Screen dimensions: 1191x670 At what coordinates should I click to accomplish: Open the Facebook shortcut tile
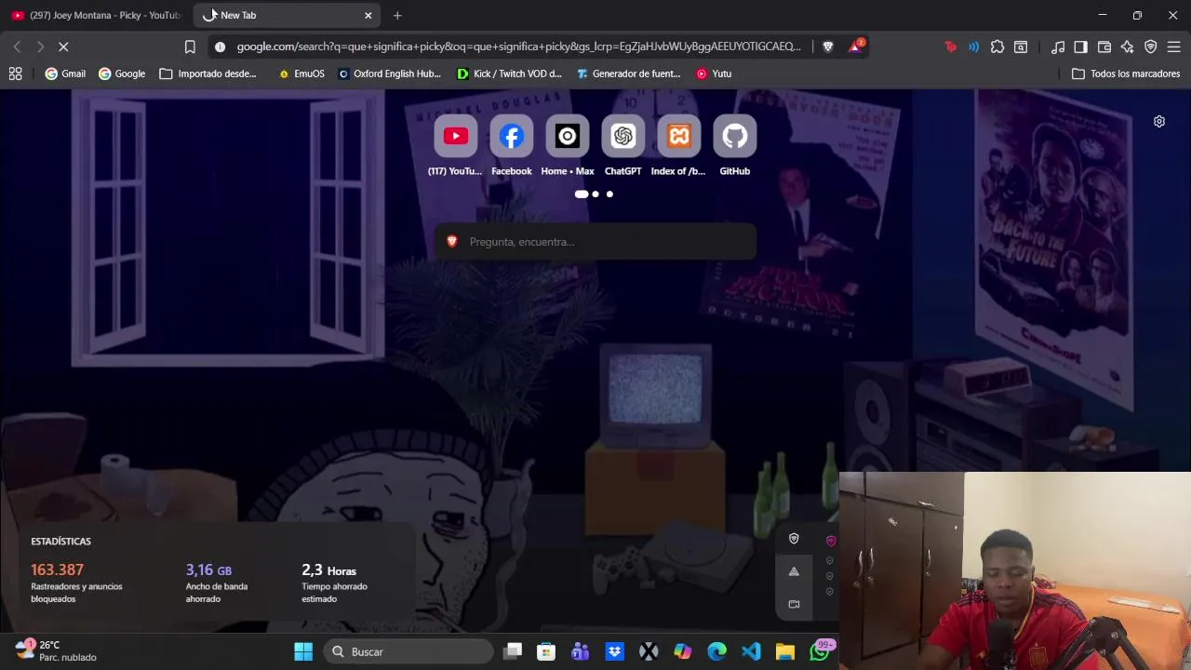(511, 146)
